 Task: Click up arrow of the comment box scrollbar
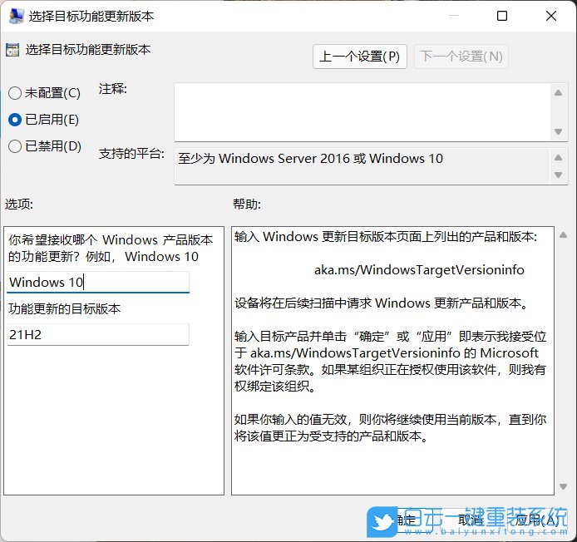click(x=558, y=93)
